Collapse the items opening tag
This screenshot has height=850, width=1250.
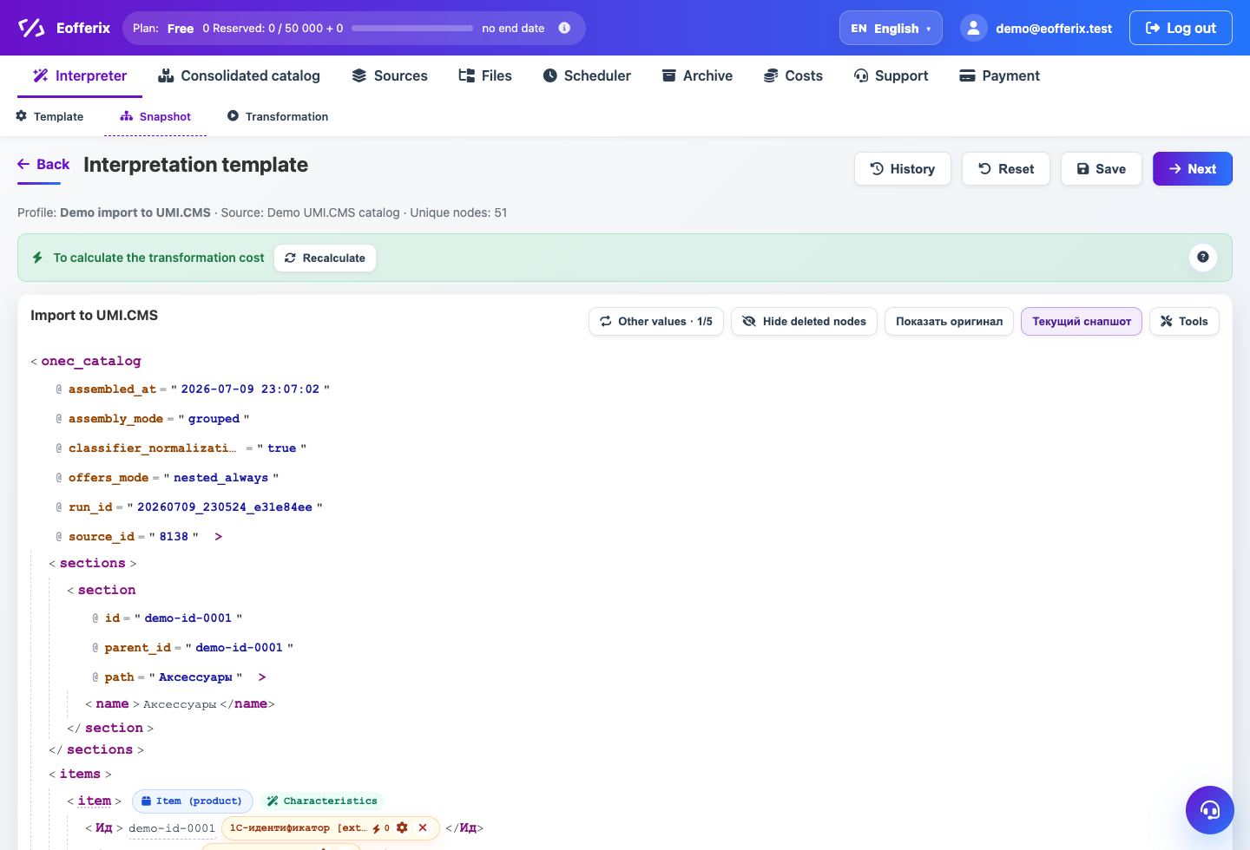tap(80, 774)
